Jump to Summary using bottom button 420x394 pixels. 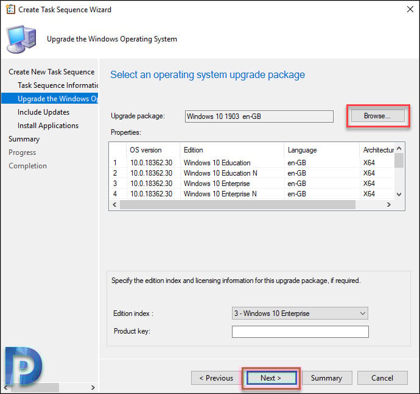click(x=327, y=378)
